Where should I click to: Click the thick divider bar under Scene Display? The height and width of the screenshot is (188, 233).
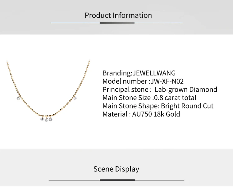[x=117, y=180]
